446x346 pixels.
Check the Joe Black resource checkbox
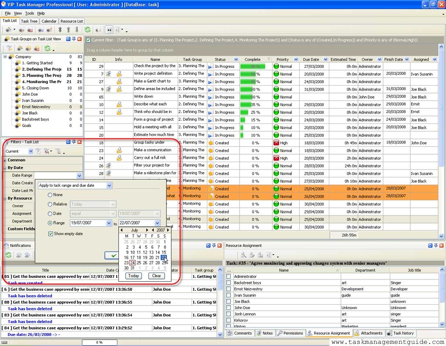[x=229, y=301]
